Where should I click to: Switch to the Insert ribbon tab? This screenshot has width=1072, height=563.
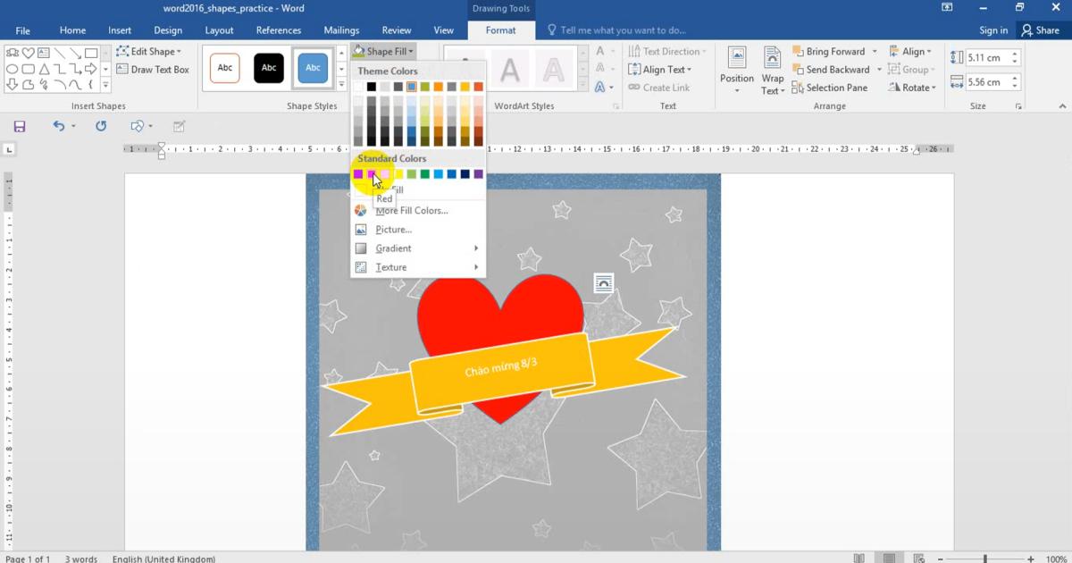120,30
